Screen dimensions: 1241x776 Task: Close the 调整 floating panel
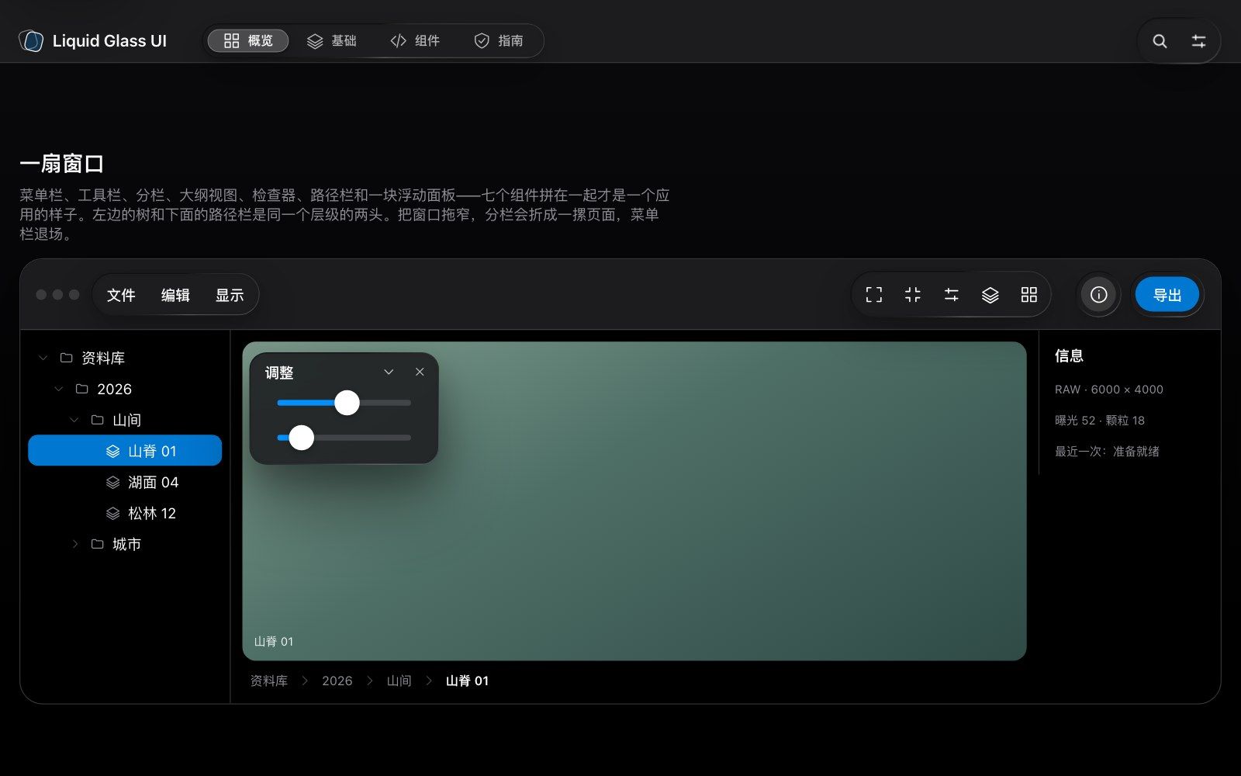point(420,372)
